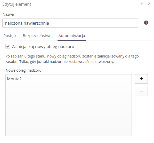Click the Nowe obiegi nadzoru label

[x=23, y=70]
